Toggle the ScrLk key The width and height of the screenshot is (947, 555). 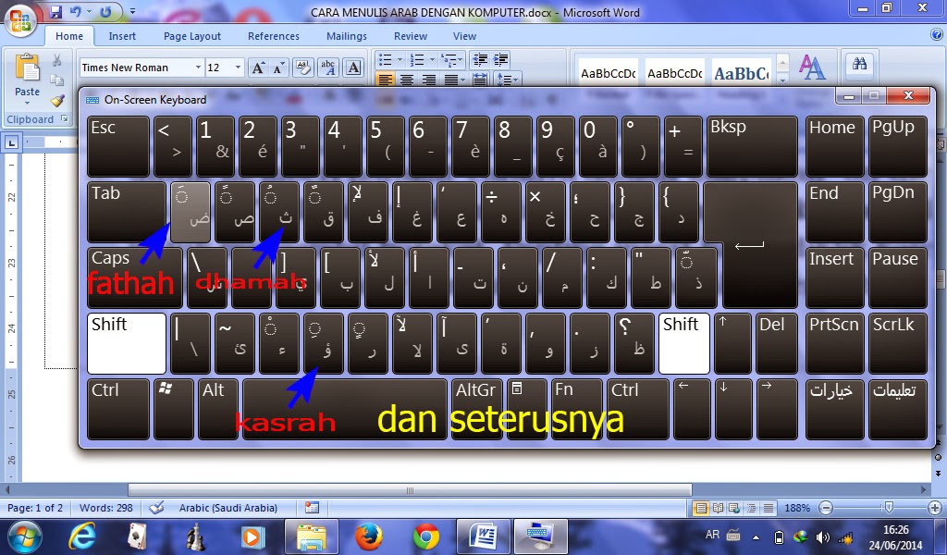[x=897, y=343]
